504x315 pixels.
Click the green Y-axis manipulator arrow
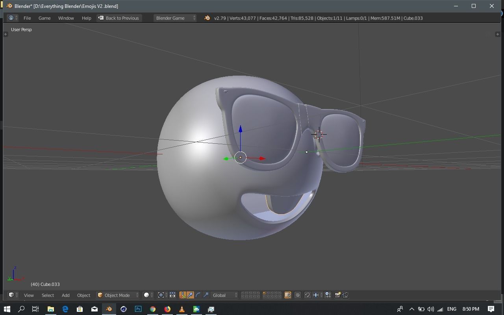point(226,159)
